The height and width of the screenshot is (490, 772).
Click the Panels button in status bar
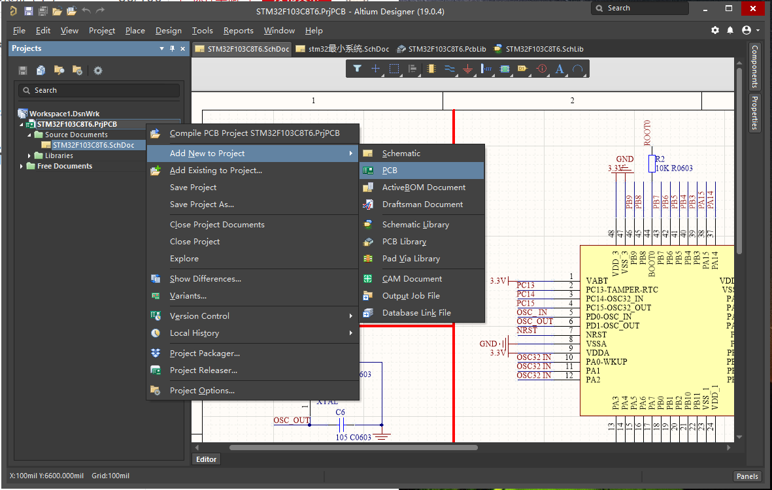[747, 476]
